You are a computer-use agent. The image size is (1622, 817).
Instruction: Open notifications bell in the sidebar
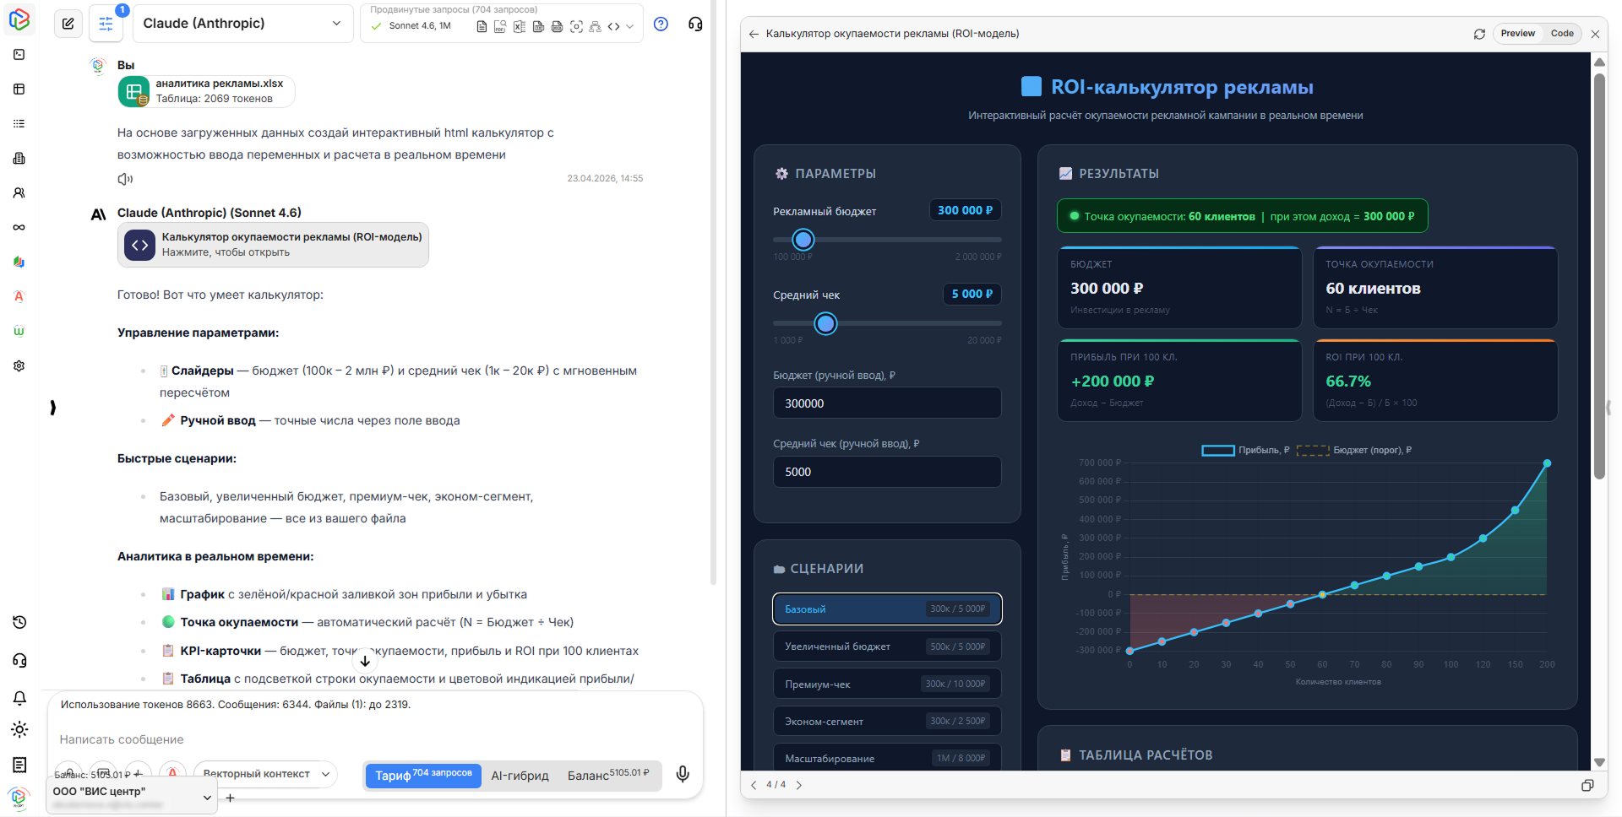click(x=19, y=698)
